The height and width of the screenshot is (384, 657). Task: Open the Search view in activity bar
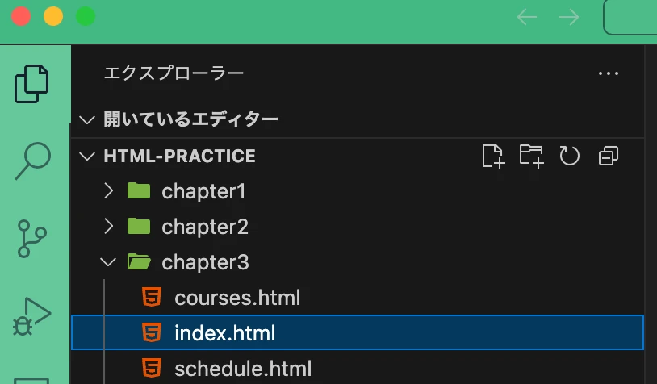click(x=35, y=161)
